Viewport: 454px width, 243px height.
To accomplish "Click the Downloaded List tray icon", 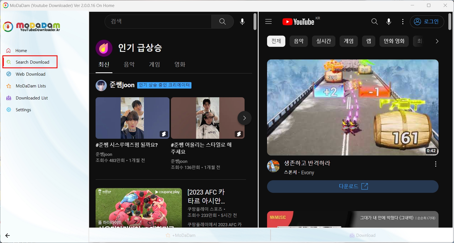I will click(9, 98).
